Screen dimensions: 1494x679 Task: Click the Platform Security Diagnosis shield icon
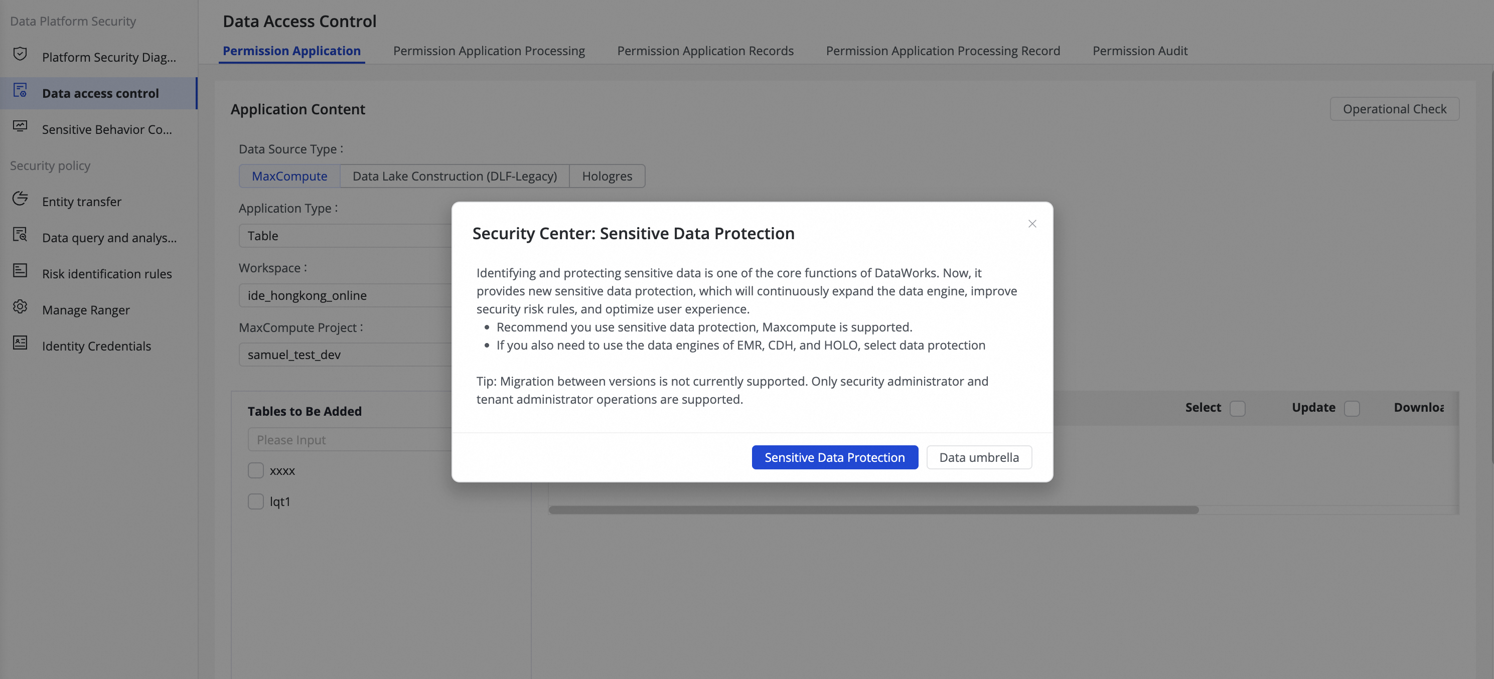[20, 55]
